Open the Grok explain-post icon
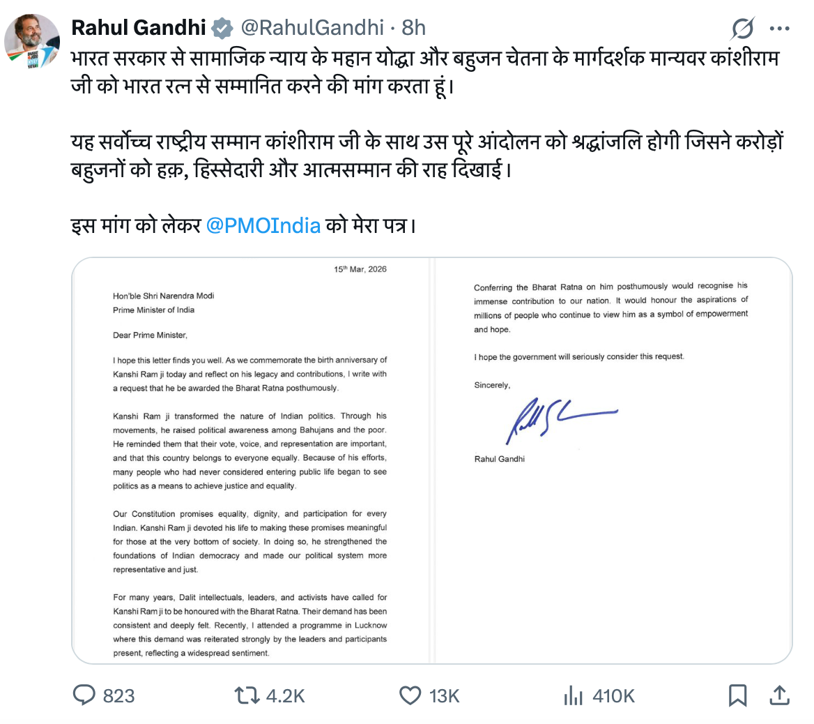Screen dimensions: 814x724 tap(743, 29)
